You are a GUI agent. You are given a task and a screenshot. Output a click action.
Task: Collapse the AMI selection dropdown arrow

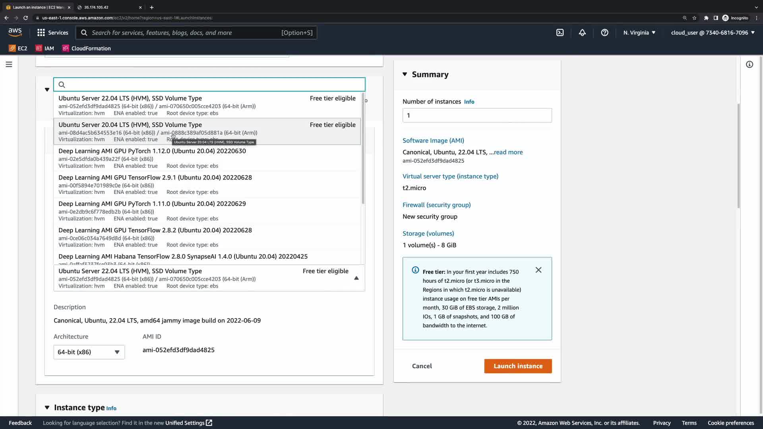[x=356, y=278]
